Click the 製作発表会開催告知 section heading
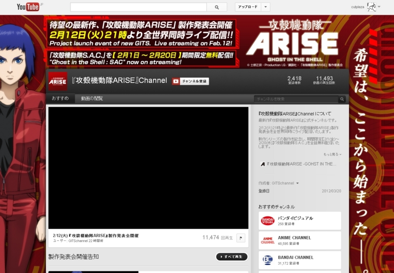Screen dimensions: 394x273 pyautogui.click(x=73, y=257)
